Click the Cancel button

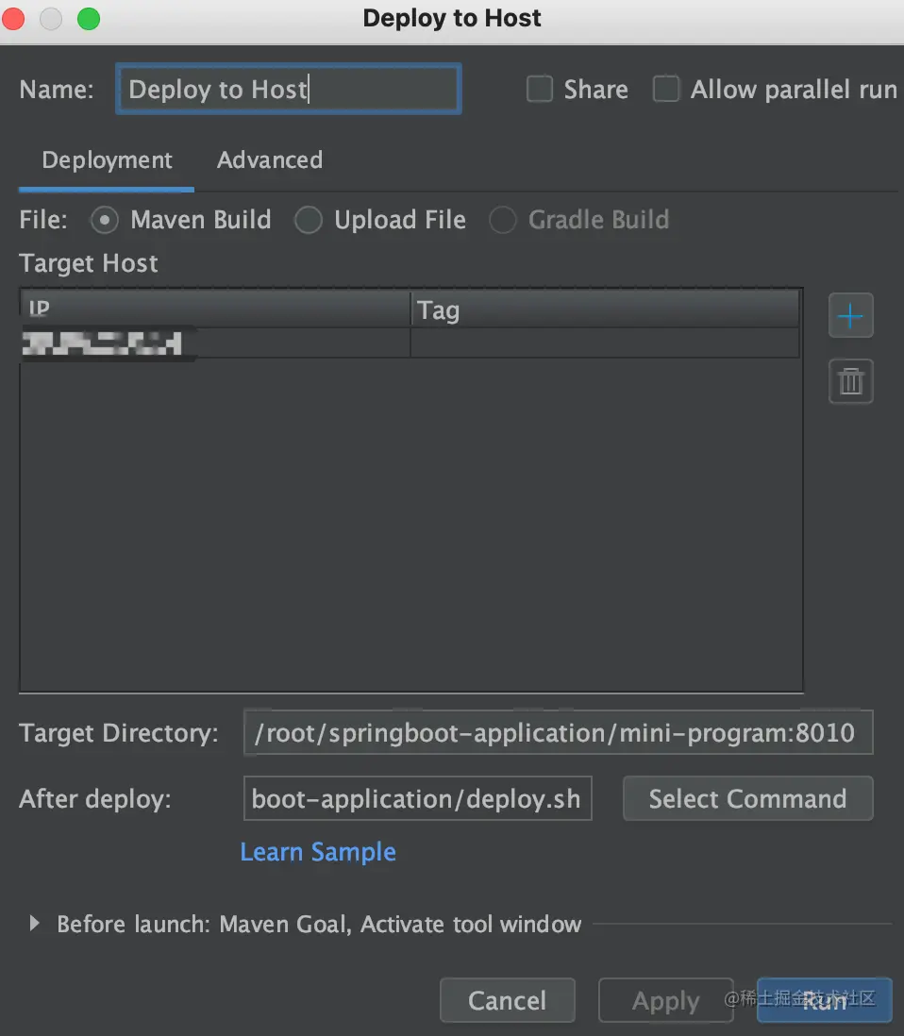(507, 1000)
